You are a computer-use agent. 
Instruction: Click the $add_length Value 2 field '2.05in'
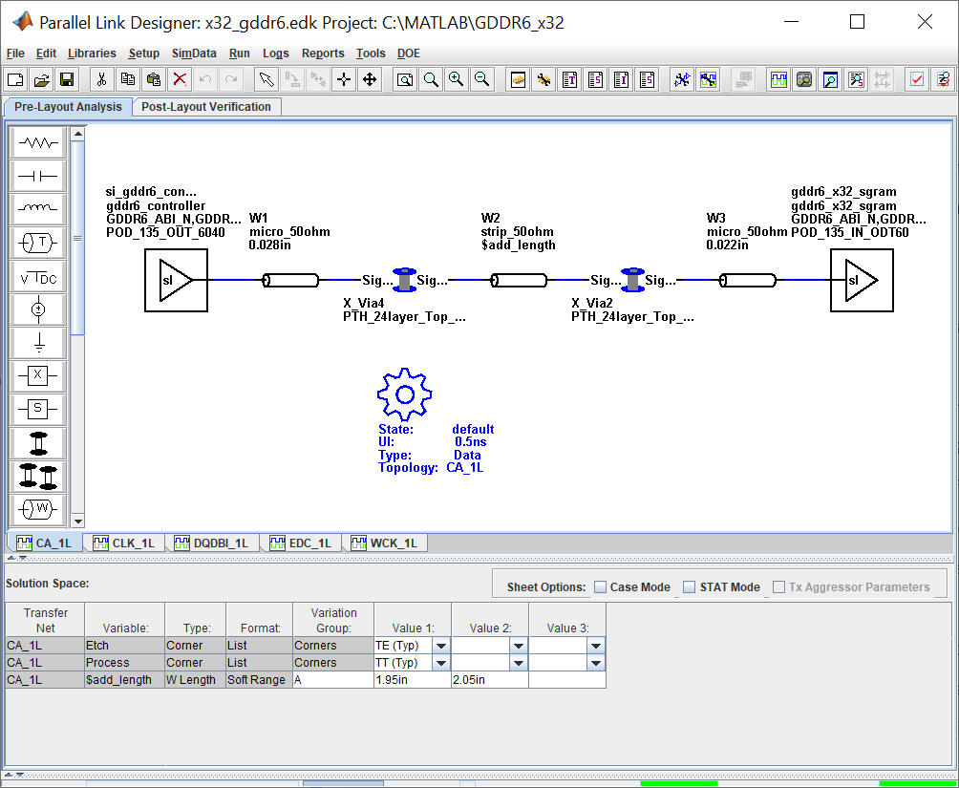click(x=490, y=680)
